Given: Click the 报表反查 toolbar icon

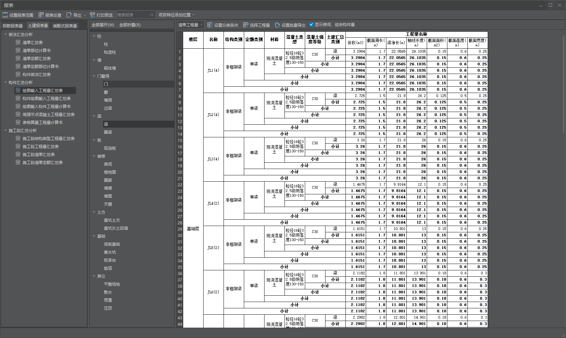Looking at the screenshot, I should 41,15.
